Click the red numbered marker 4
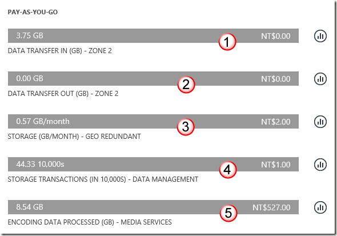The width and height of the screenshot is (337, 236). [227, 170]
